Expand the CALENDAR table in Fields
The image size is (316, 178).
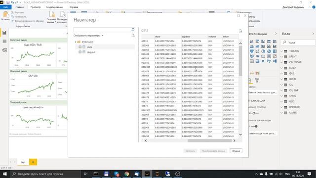(282, 62)
